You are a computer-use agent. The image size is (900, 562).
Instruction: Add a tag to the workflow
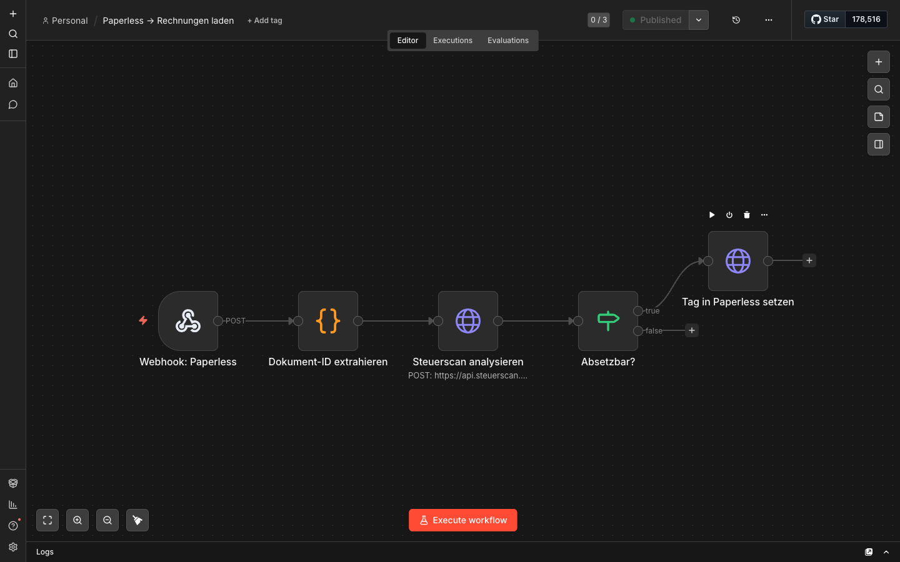(x=264, y=20)
